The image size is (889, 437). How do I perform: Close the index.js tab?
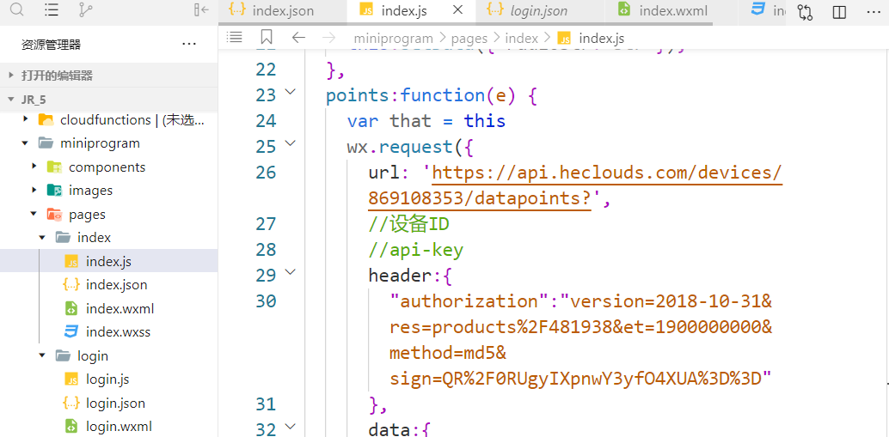(458, 10)
